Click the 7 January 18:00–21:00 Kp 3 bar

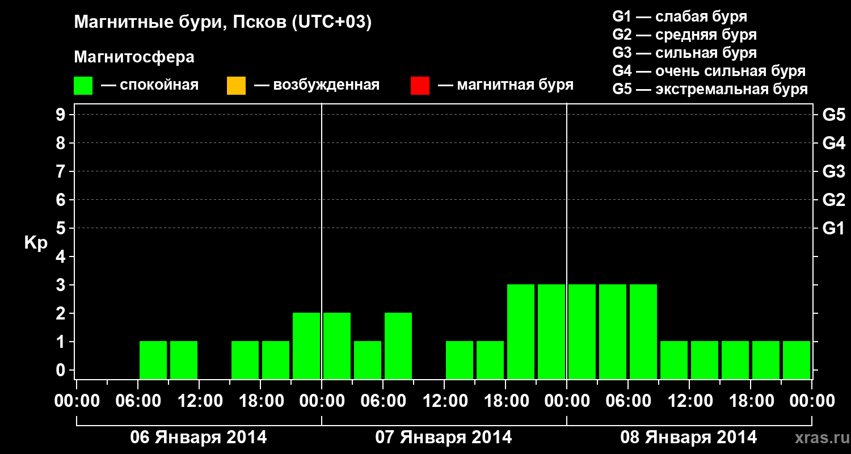pyautogui.click(x=521, y=331)
